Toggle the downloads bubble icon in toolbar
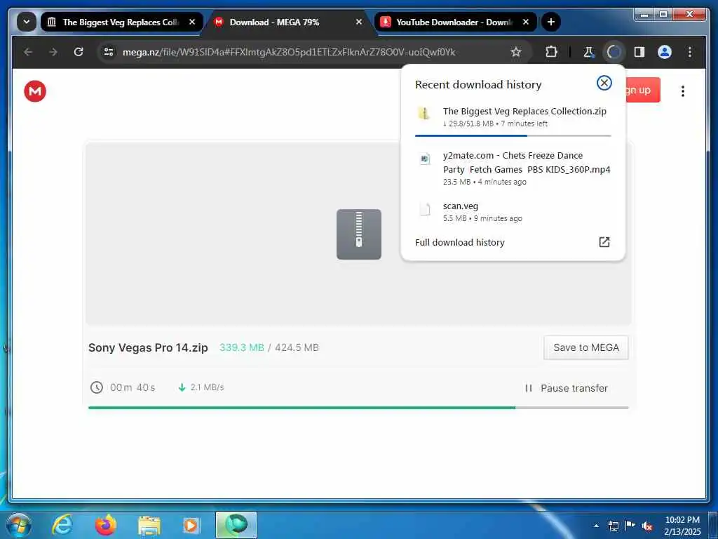The image size is (718, 539). 614,52
